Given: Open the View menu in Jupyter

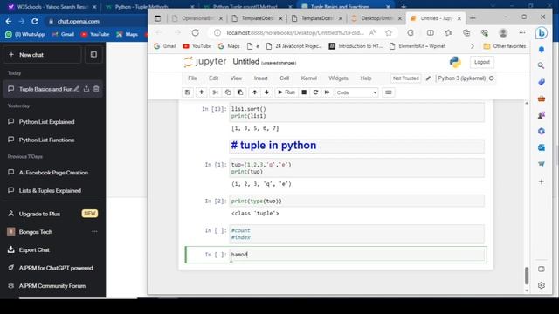Looking at the screenshot, I should 236,78.
